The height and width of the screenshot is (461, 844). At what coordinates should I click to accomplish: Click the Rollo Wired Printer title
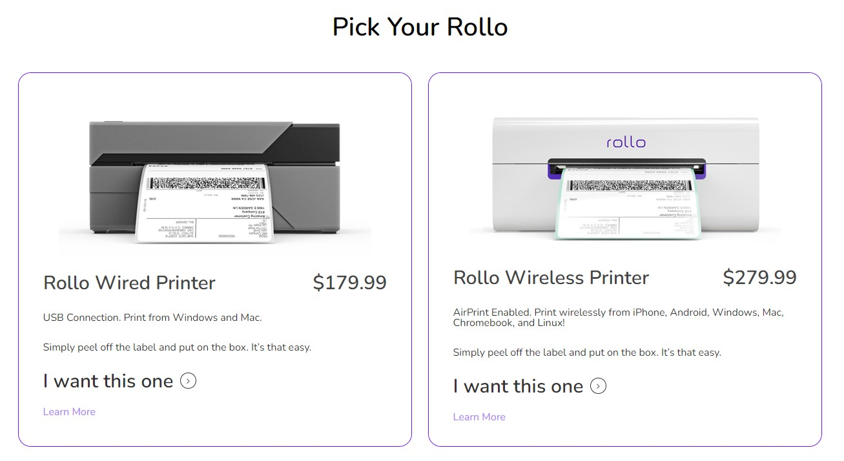point(129,283)
